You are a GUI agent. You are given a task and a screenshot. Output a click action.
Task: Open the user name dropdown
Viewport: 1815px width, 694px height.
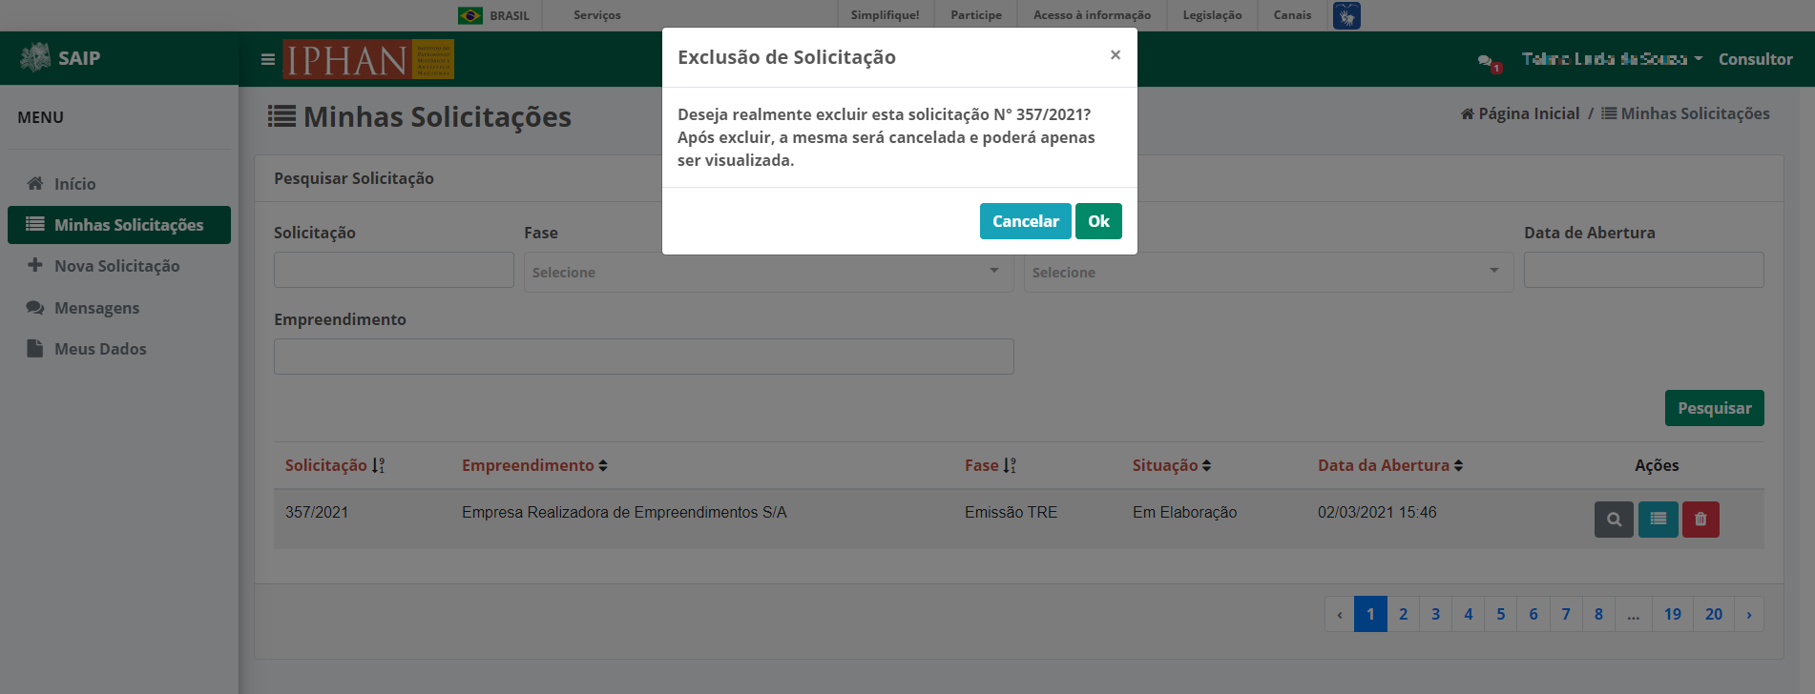[x=1612, y=59]
